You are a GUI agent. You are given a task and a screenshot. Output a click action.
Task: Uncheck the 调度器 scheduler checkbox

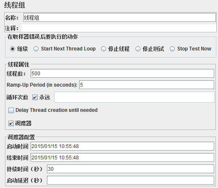pyautogui.click(x=11, y=124)
